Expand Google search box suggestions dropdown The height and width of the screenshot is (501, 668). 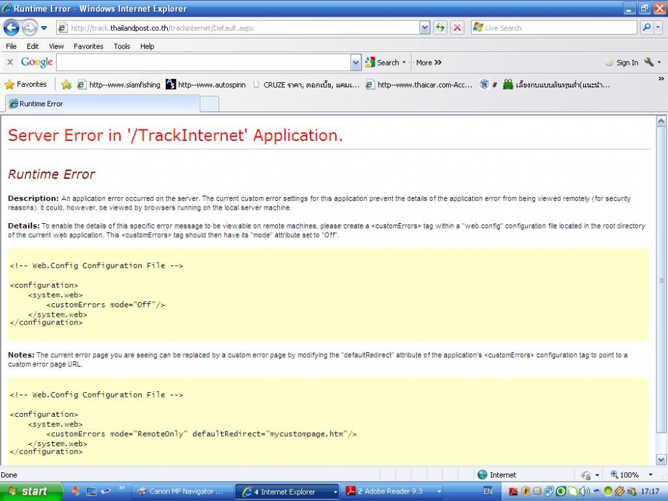click(356, 63)
